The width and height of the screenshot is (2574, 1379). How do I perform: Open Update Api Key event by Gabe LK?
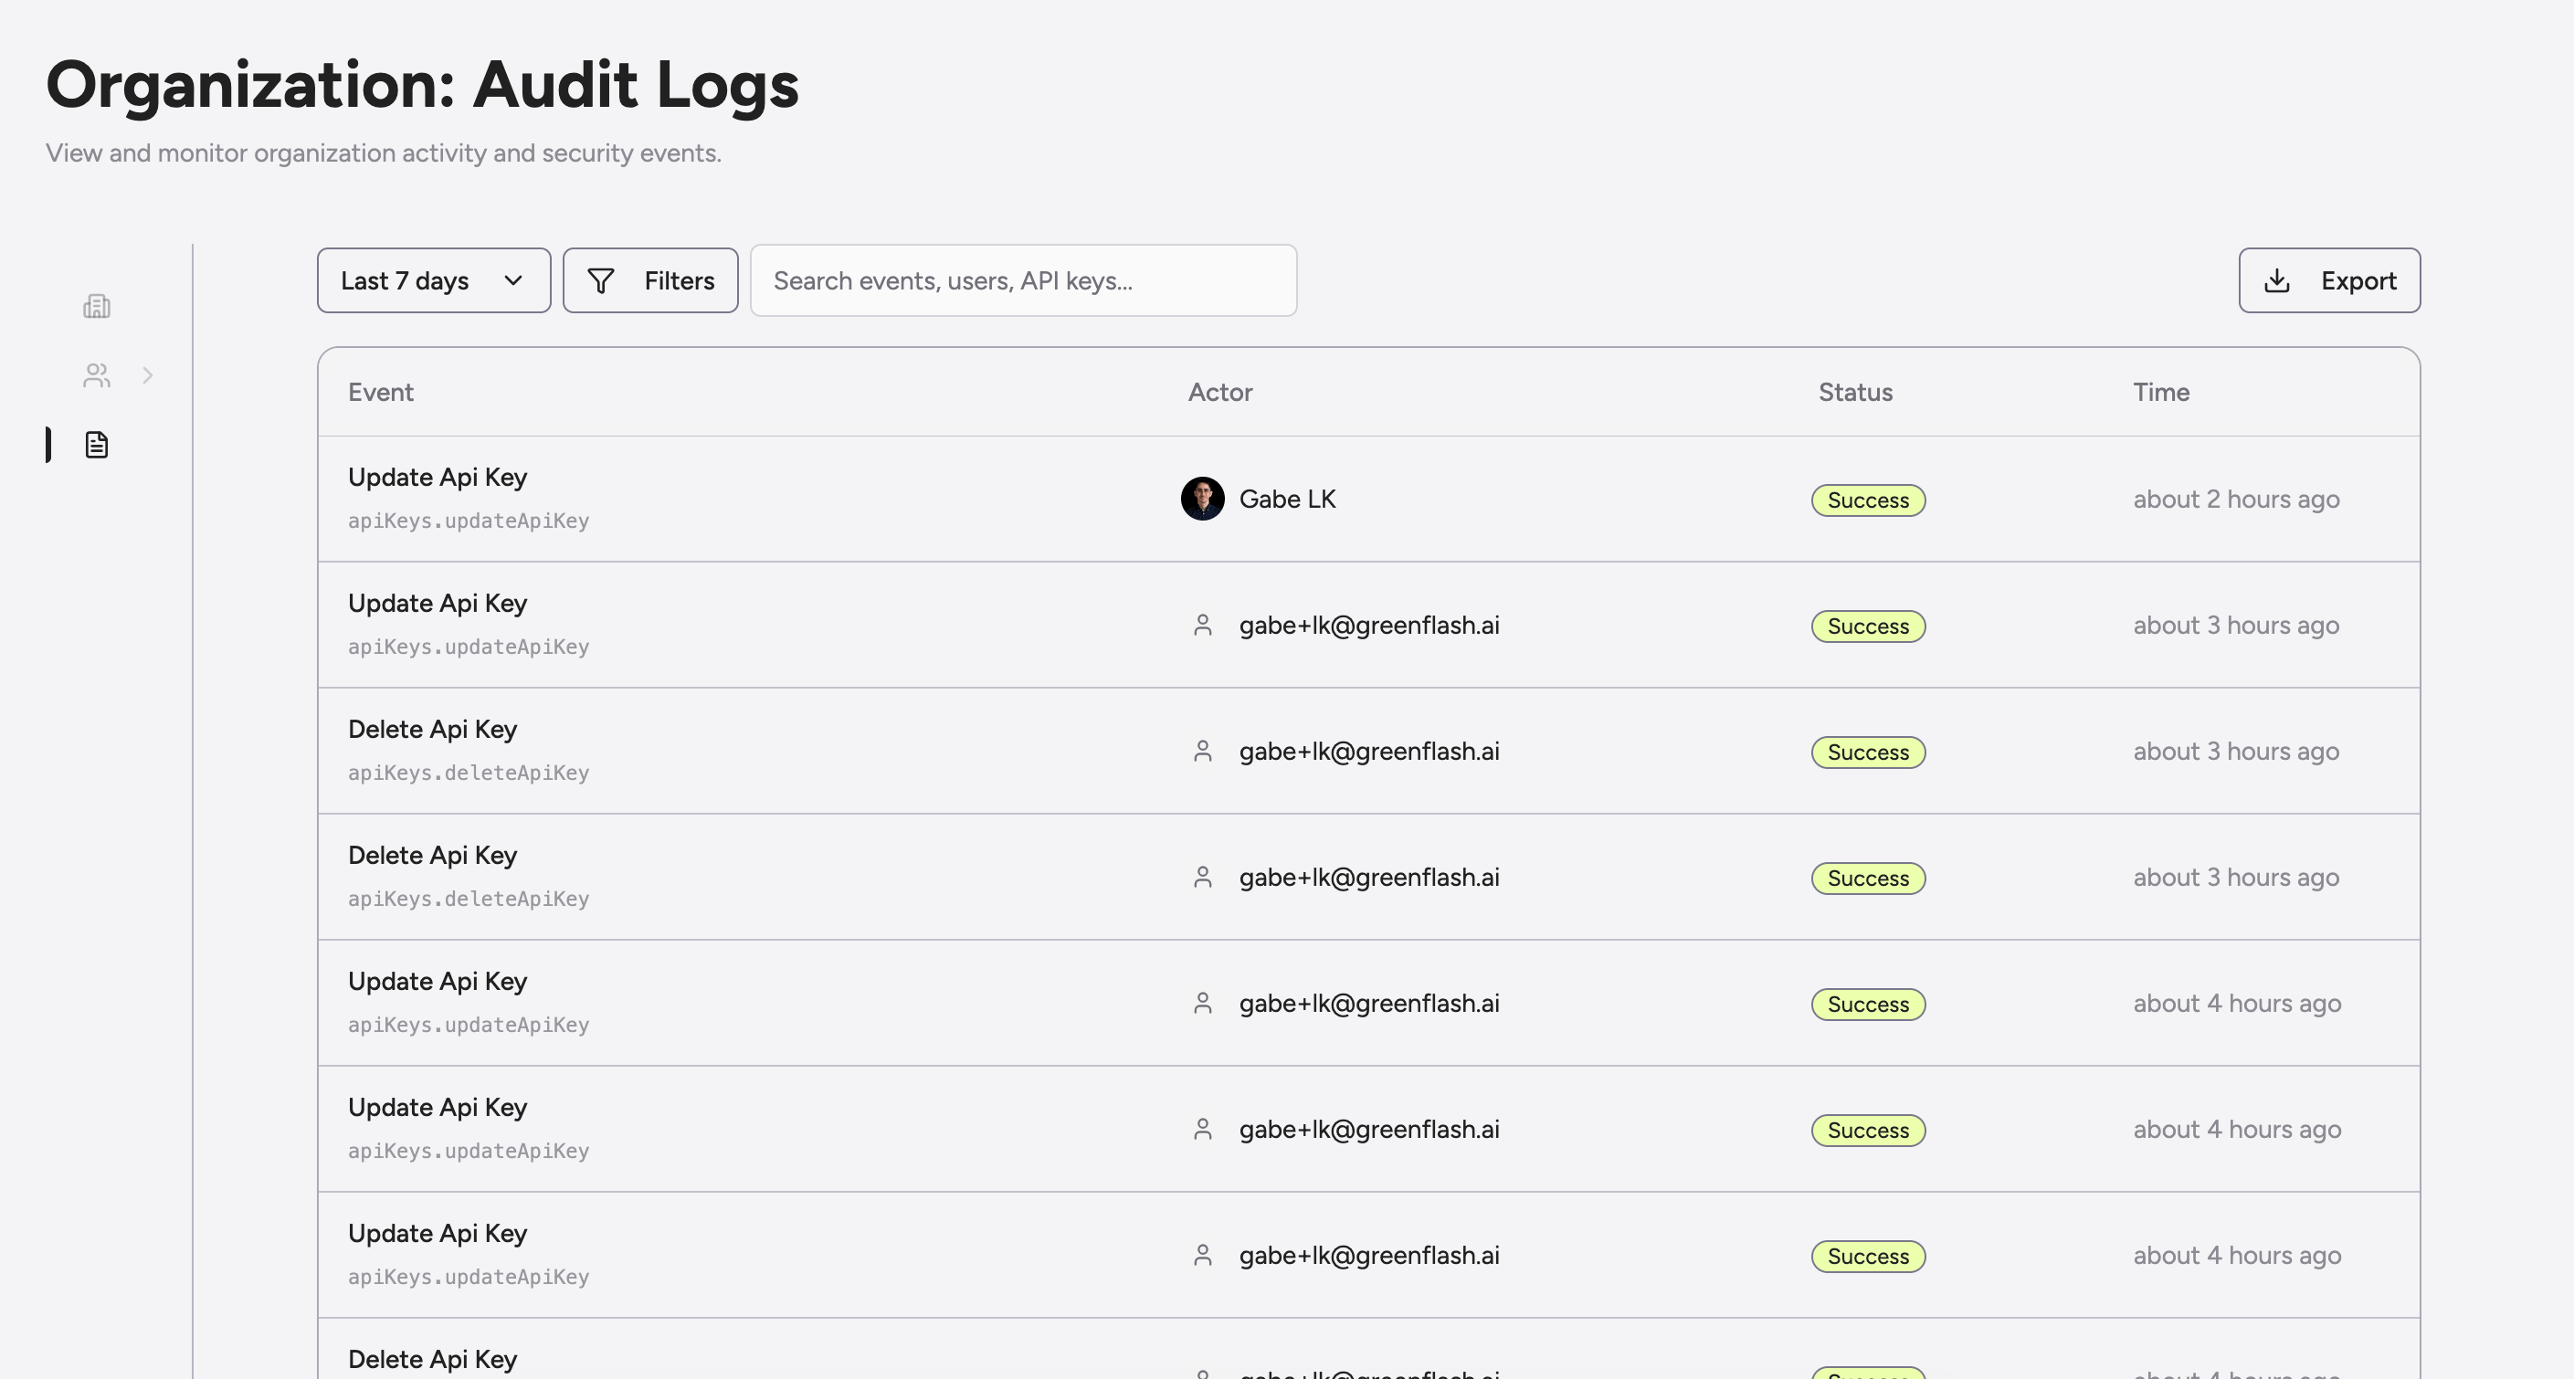point(438,477)
